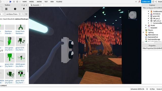This screenshot has height=91, width=162.
Task: Open the MODEL ribbon tab
Action: (x=32, y=2)
